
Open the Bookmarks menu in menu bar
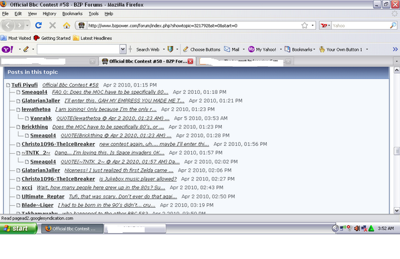(72, 14)
